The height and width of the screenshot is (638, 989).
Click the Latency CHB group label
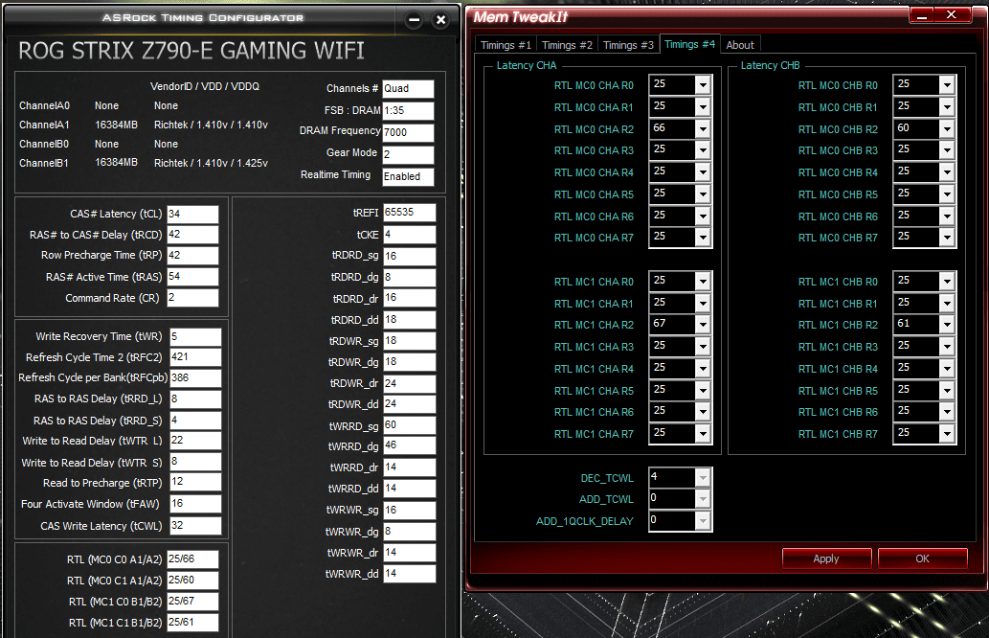[770, 65]
